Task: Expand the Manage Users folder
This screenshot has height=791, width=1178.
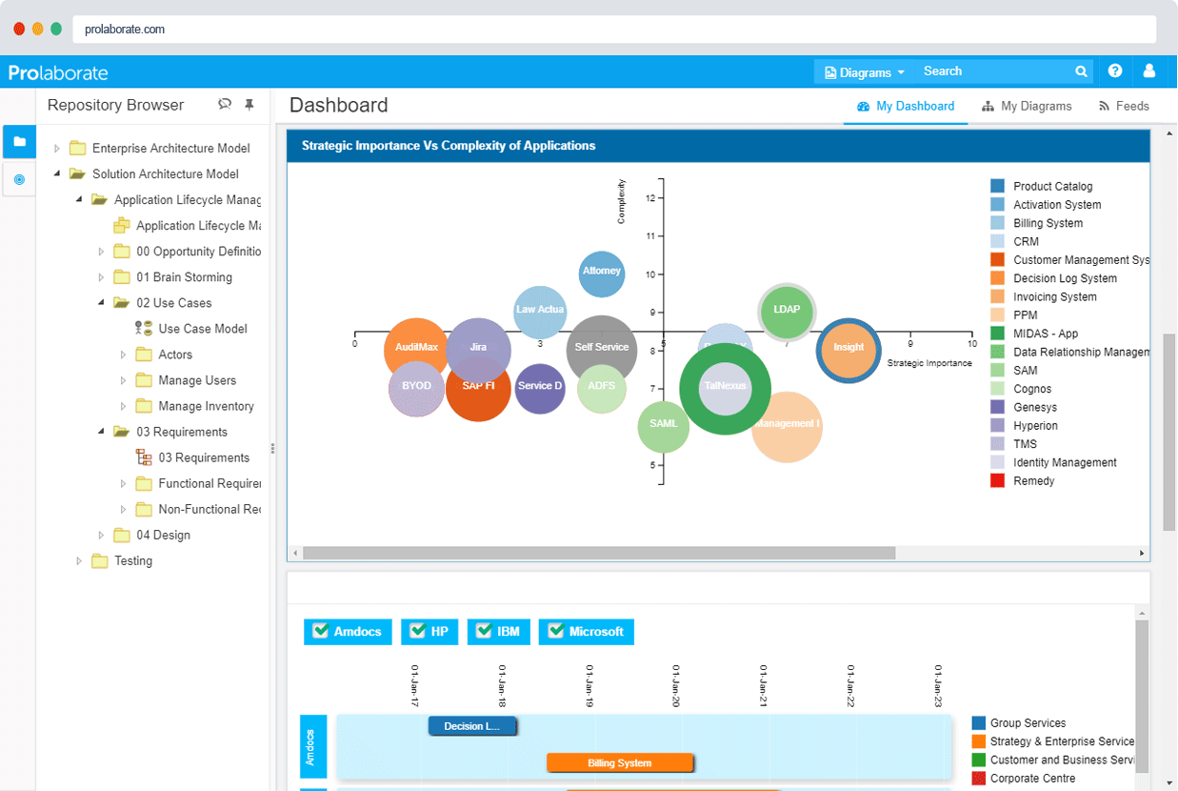Action: (x=123, y=380)
